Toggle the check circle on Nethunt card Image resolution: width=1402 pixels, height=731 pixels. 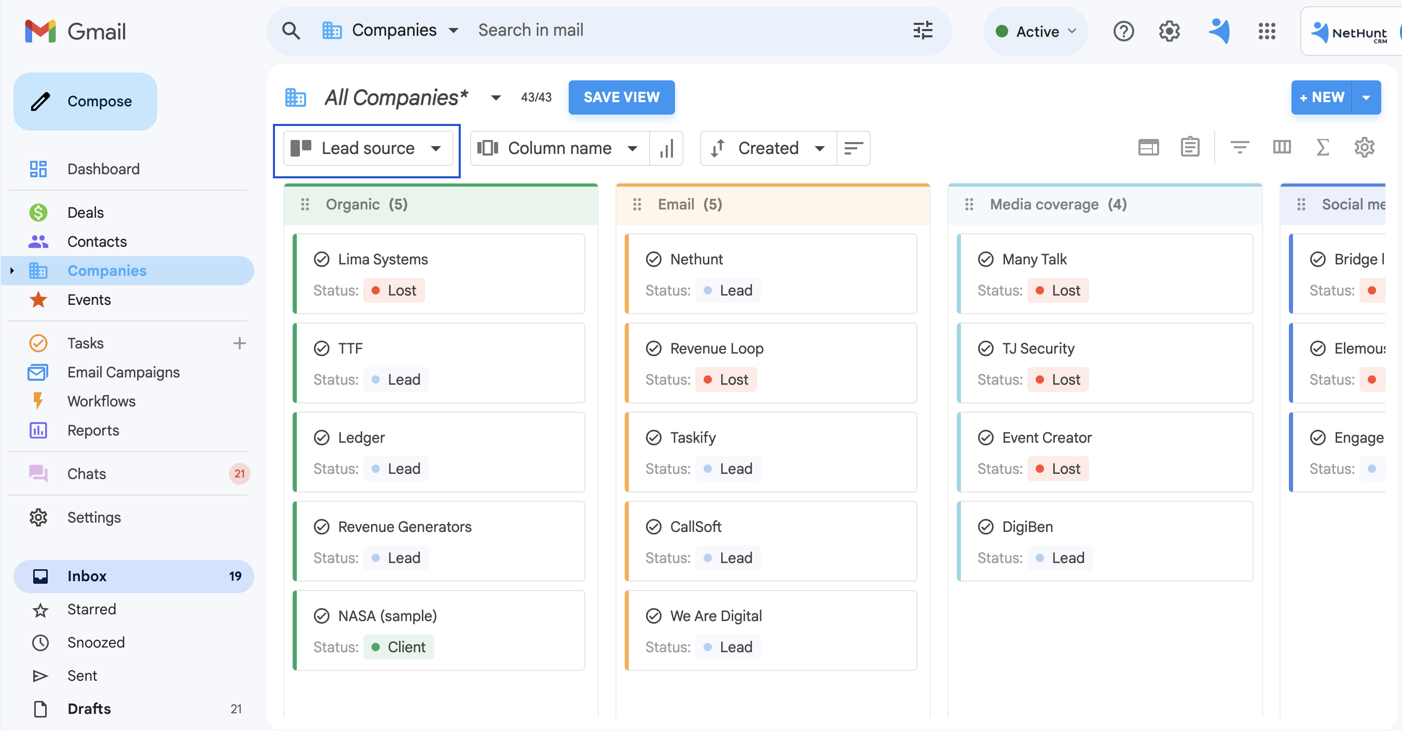click(x=654, y=259)
